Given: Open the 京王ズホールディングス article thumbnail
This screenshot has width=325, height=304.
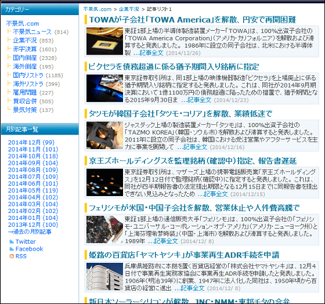Looking at the screenshot, I should [104, 182].
